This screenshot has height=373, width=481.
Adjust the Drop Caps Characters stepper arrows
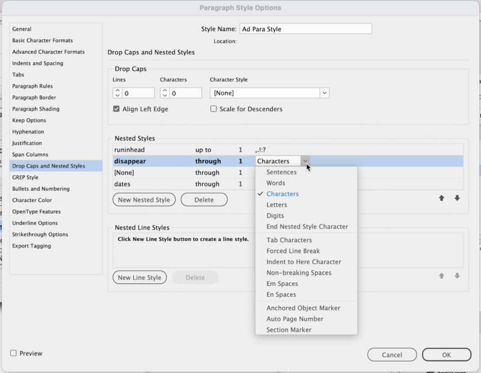(x=165, y=93)
